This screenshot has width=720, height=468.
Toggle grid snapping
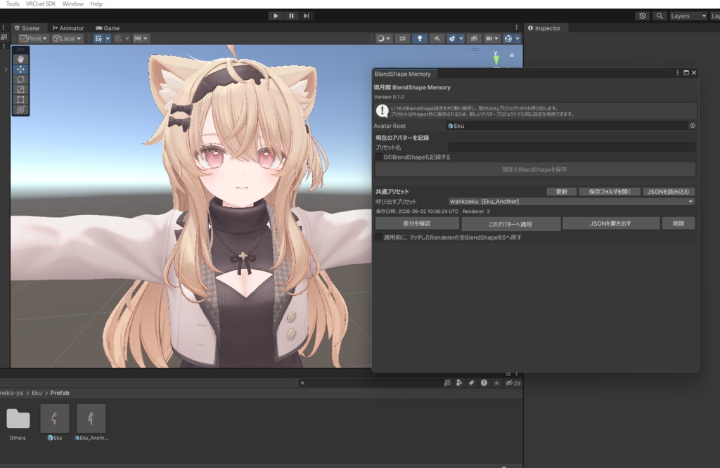tap(118, 39)
